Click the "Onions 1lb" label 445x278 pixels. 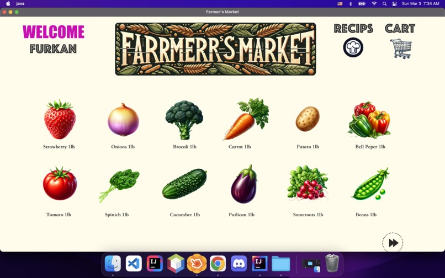click(x=123, y=147)
